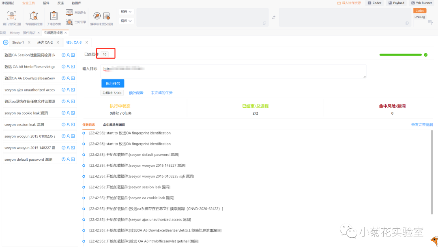Viewport: 438px width, 251px height.
Task: Switch to the 通达 OA-2 sub-tab
Action: (45, 43)
